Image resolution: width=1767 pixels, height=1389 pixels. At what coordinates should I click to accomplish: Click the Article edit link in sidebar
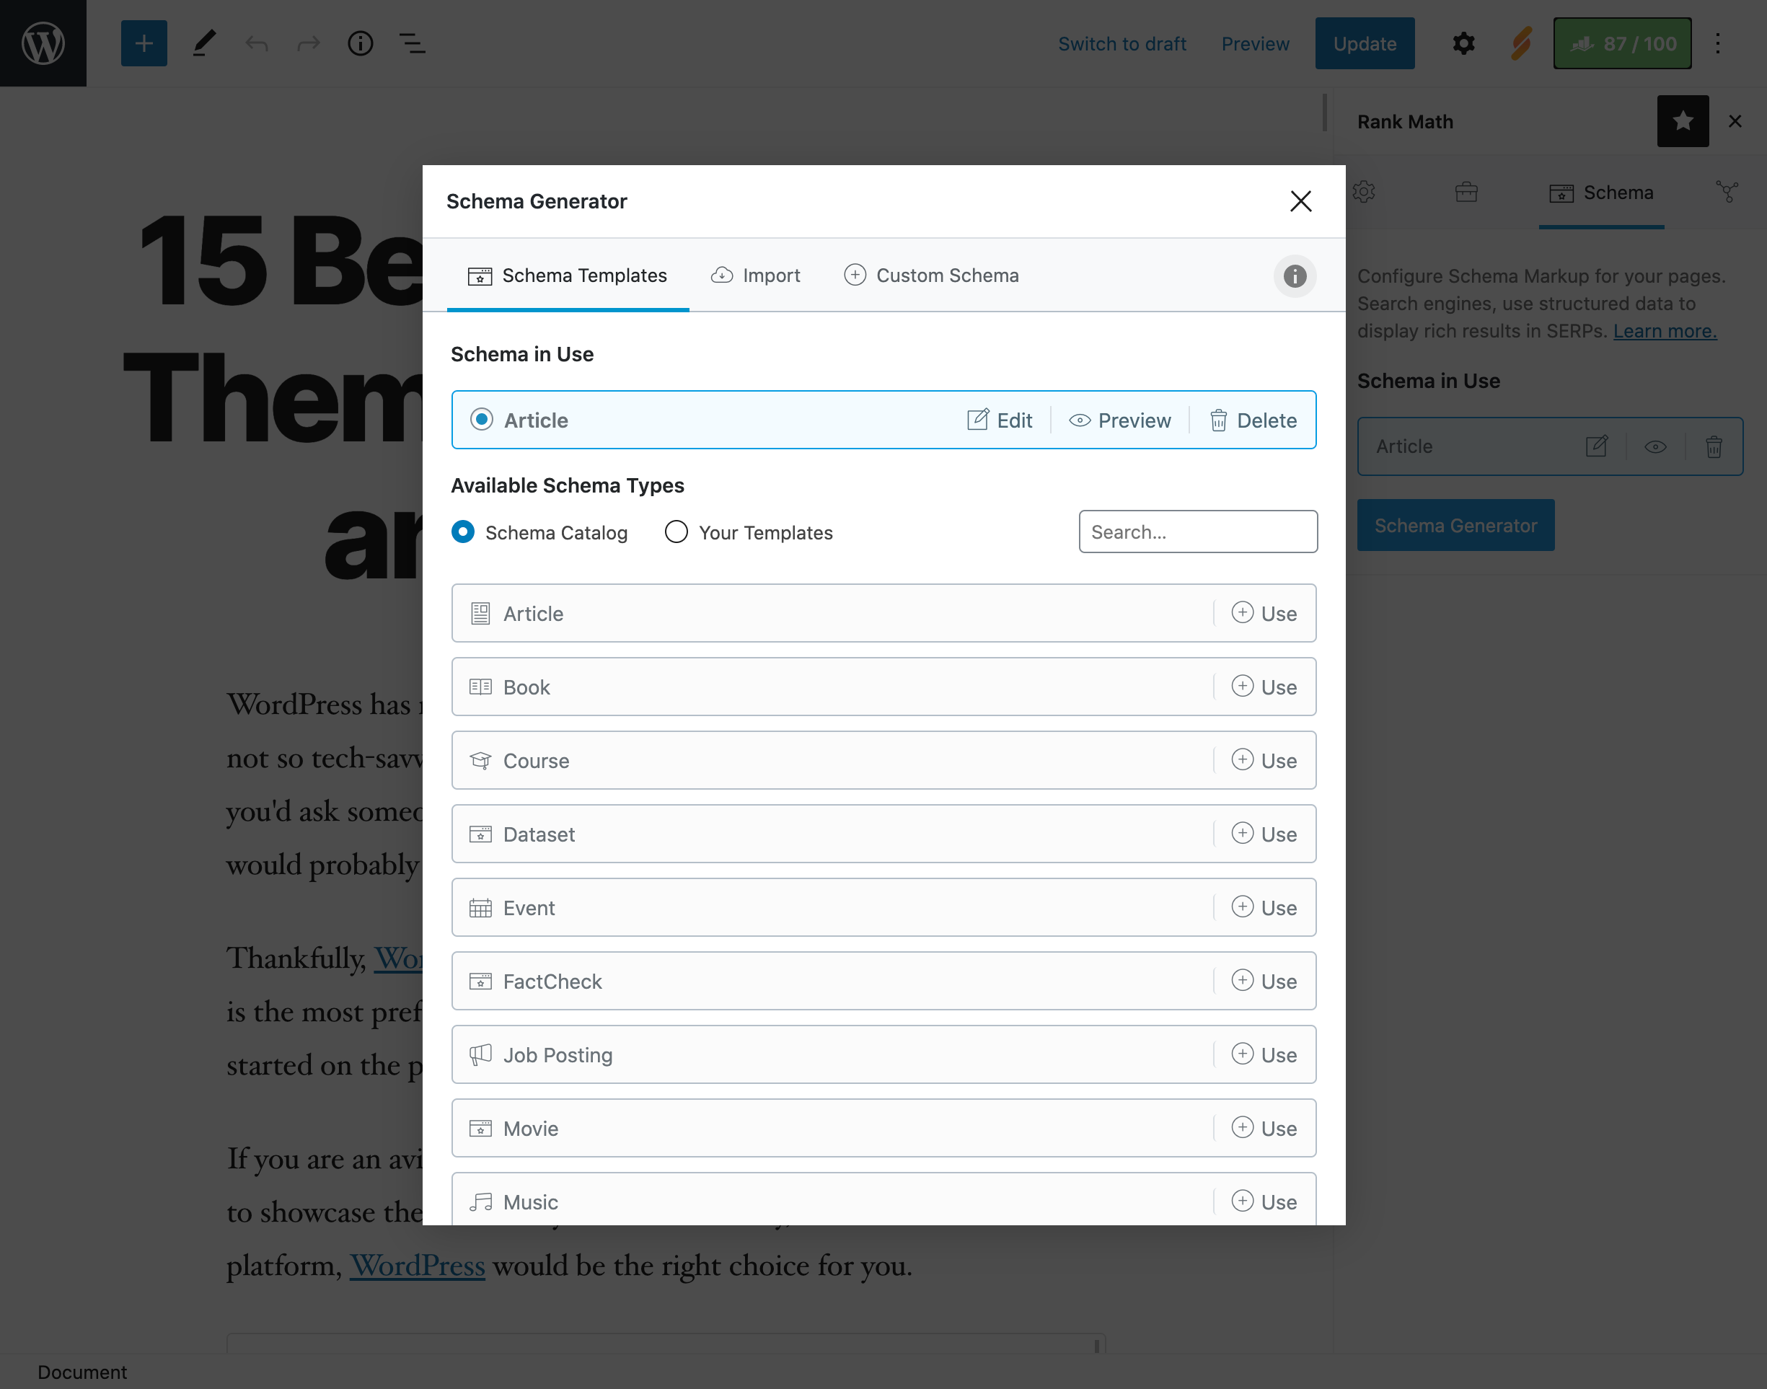coord(1596,446)
